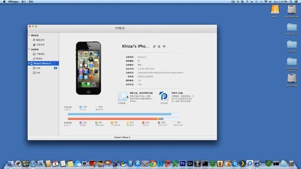
Task: Click the Khizar's iPho... device name heading
Action: coord(135,46)
